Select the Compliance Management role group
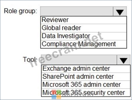Screen dimensions: 132x100 [x=84, y=44]
